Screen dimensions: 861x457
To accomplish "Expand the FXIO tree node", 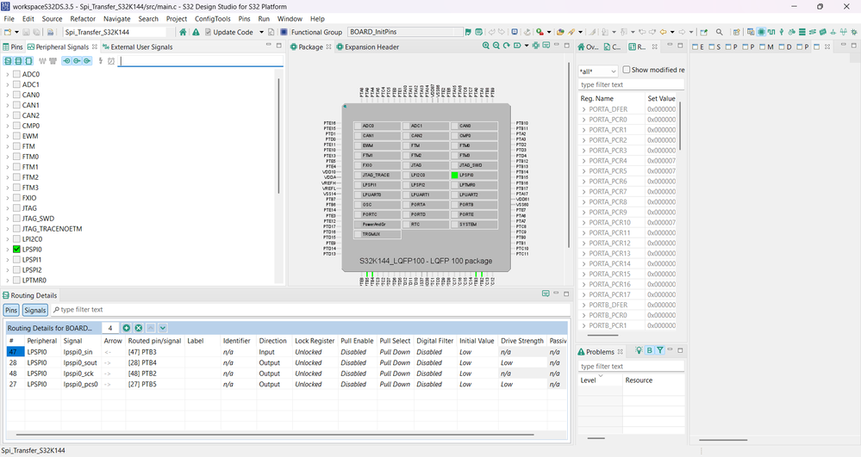I will coord(7,198).
